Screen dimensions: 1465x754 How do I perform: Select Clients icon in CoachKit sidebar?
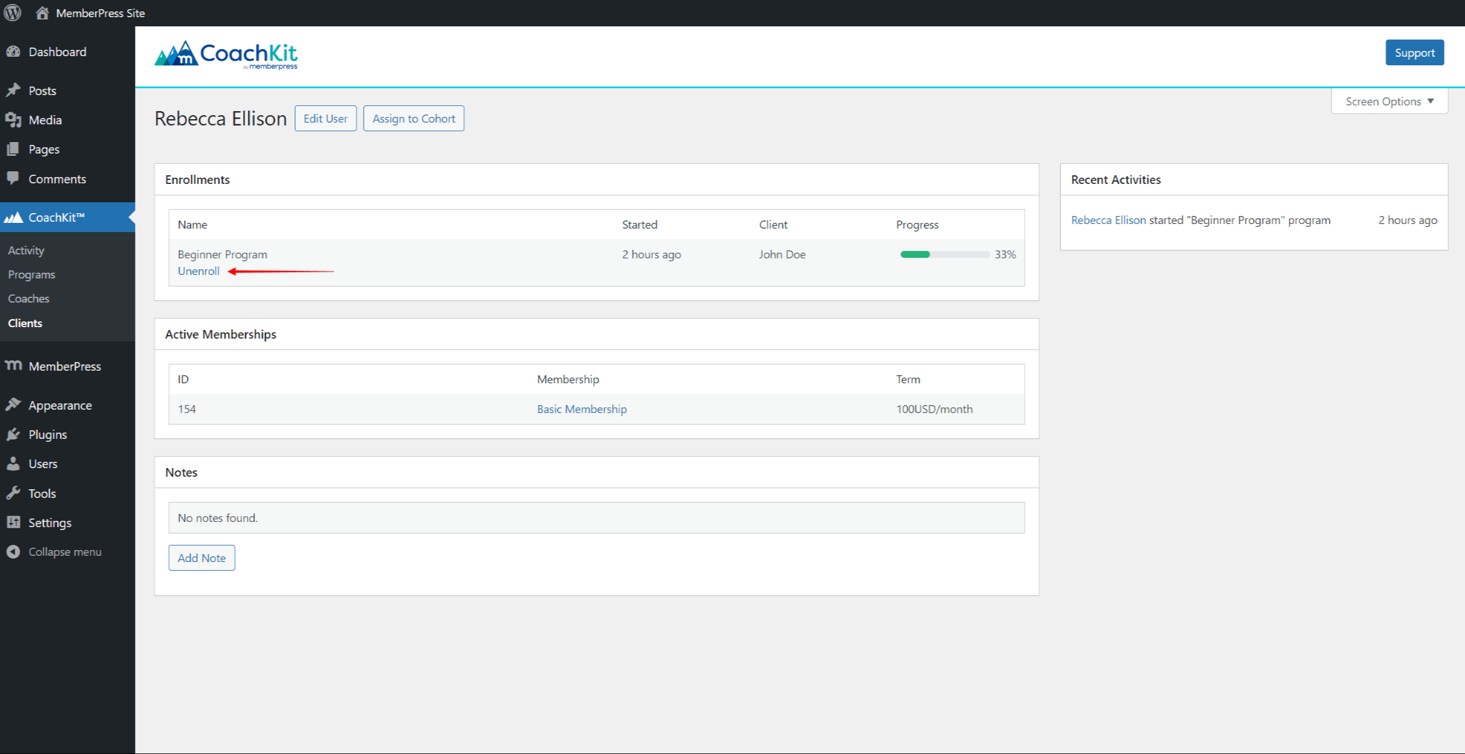[24, 322]
